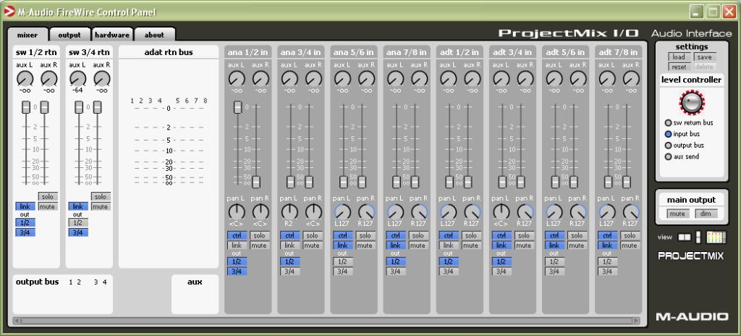
Task: Click pan L knob on ana 1/2 in
Action: (x=237, y=211)
